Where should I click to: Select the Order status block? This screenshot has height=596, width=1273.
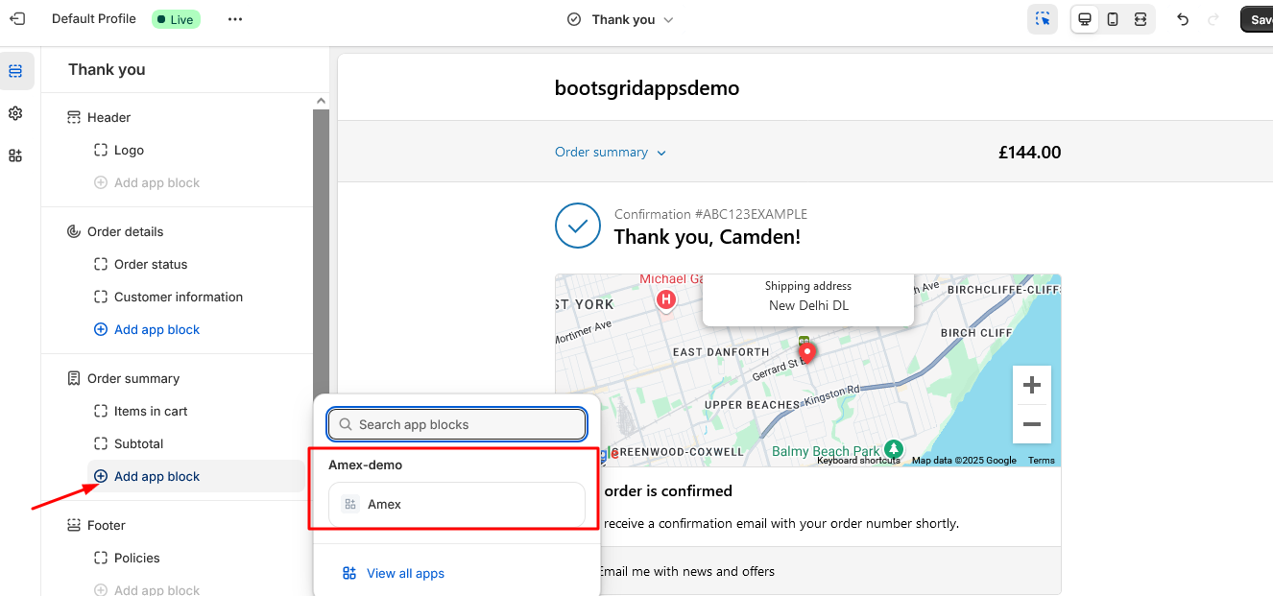[x=151, y=264]
